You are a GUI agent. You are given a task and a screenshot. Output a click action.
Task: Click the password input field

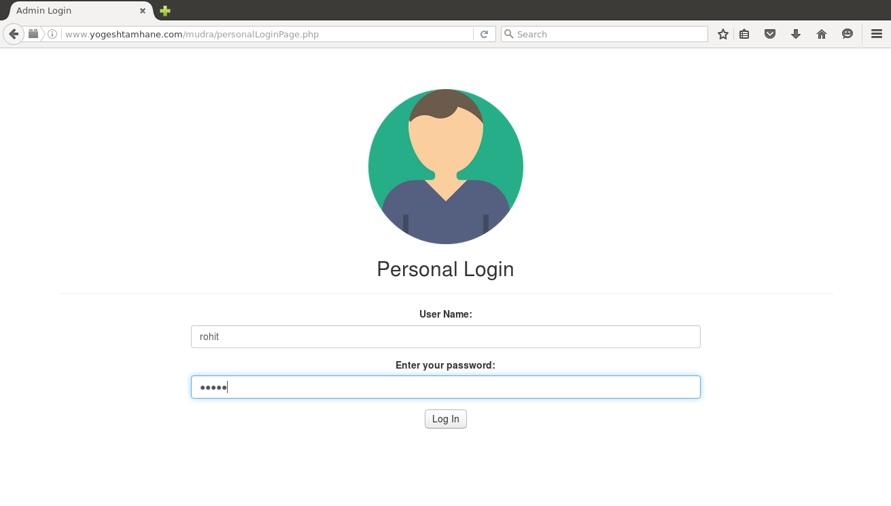[446, 387]
